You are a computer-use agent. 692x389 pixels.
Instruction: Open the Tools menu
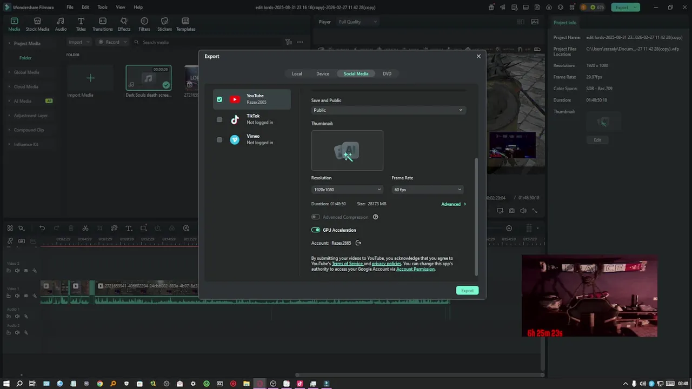(102, 7)
